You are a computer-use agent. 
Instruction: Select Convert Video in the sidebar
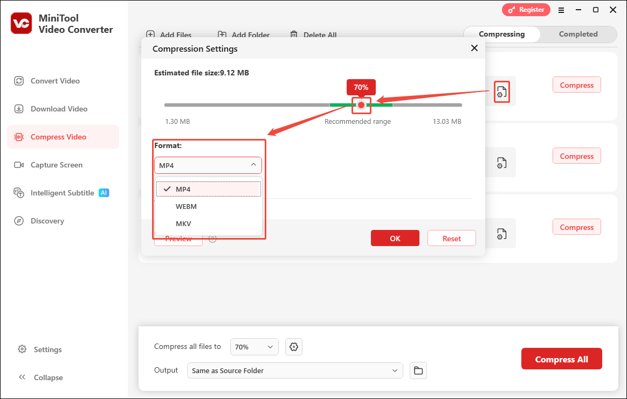click(x=54, y=80)
